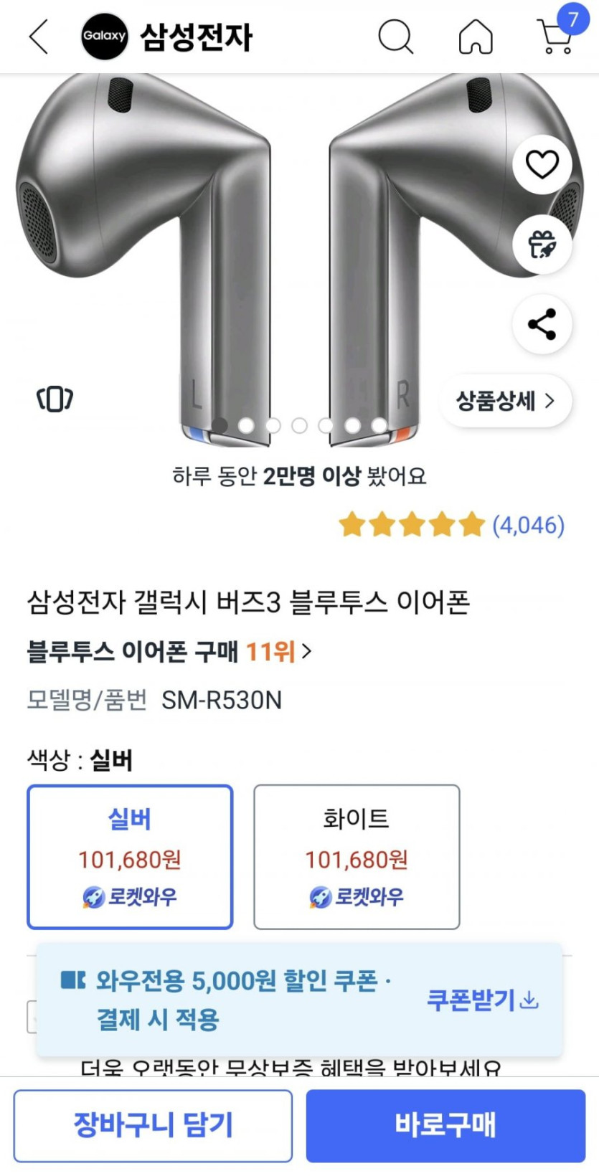Add product to wishlist with heart icon
The height and width of the screenshot is (1176, 599).
(x=542, y=164)
